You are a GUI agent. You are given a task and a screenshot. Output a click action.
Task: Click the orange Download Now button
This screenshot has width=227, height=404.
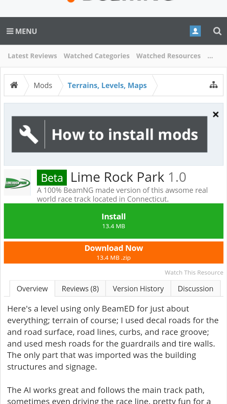113,252
